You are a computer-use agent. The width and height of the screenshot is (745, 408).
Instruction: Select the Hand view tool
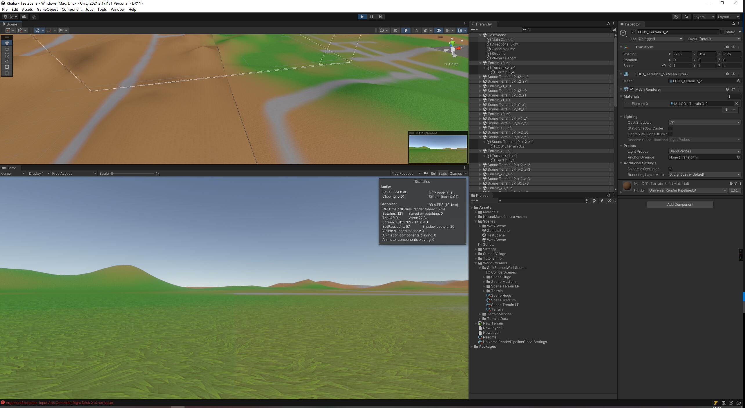click(7, 43)
